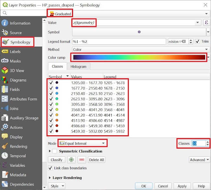Open the color ramp dropdown arrow
Screen dimensions: 211x190
[208, 57]
